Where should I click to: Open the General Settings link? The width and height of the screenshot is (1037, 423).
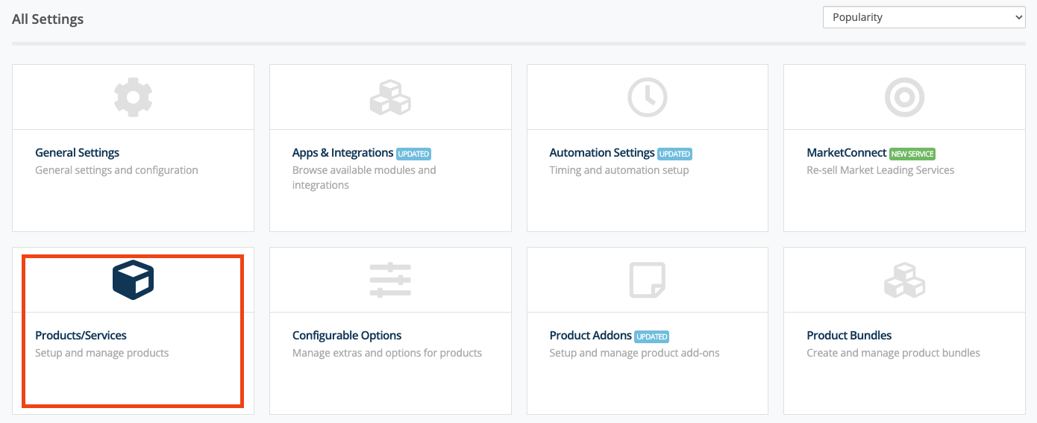[77, 153]
